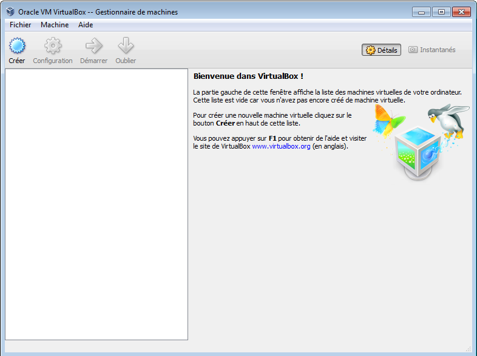Viewport: 477px width, 356px height.
Task: Minimize the VirtualBox window
Action: coord(421,12)
